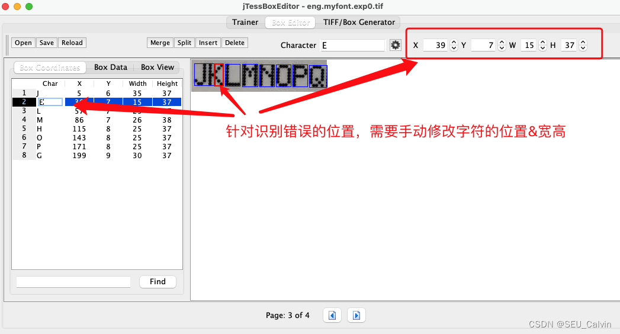The image size is (620, 334).
Task: Open the TIFF/Box Generator tab
Action: click(x=359, y=23)
